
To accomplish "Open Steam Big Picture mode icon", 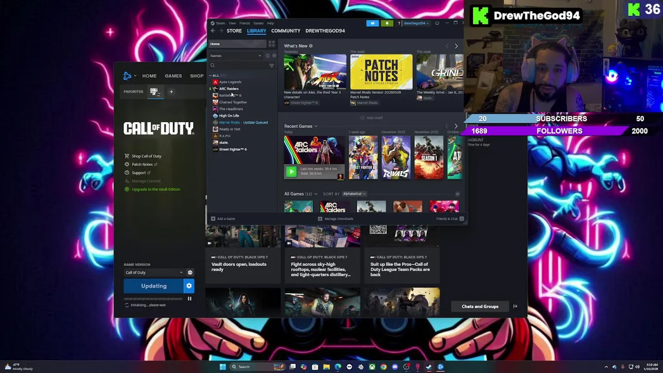I will pyautogui.click(x=437, y=23).
